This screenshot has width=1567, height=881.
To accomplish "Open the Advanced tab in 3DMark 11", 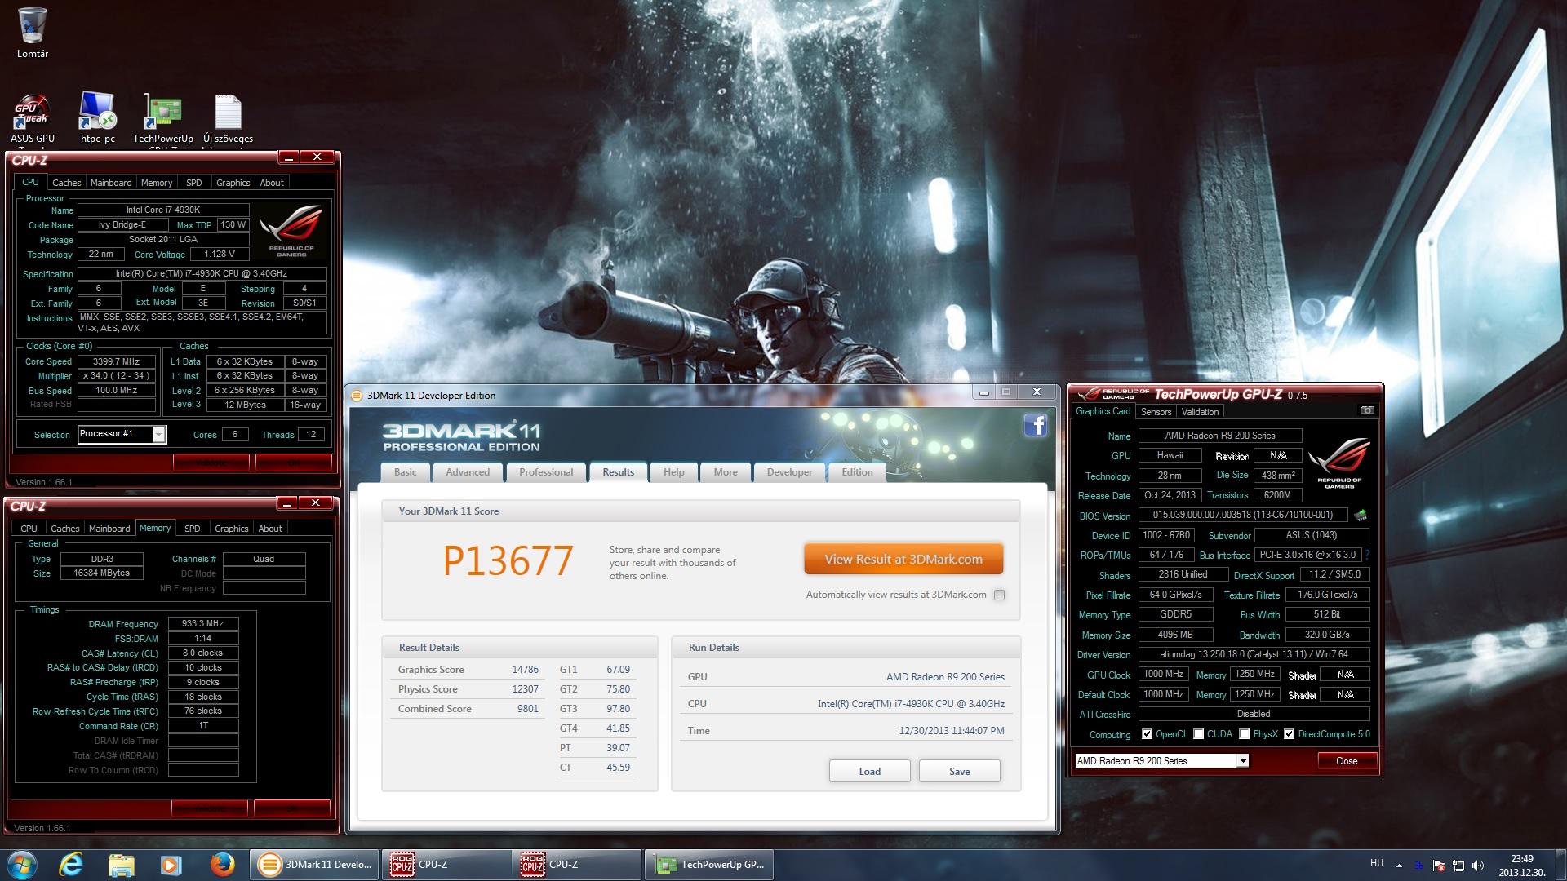I will [x=468, y=472].
